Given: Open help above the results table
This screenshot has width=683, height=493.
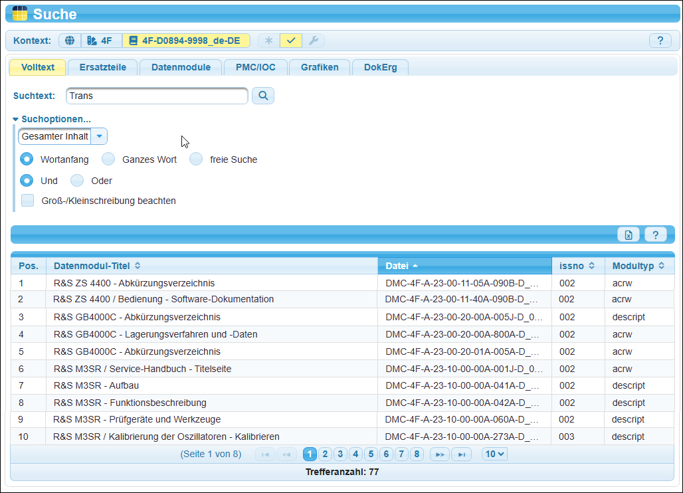Looking at the screenshot, I should coord(655,235).
